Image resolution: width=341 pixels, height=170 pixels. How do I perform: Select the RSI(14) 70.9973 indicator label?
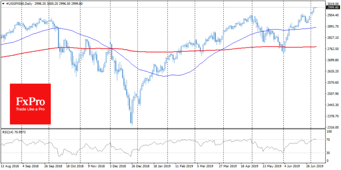pyautogui.click(x=14, y=132)
